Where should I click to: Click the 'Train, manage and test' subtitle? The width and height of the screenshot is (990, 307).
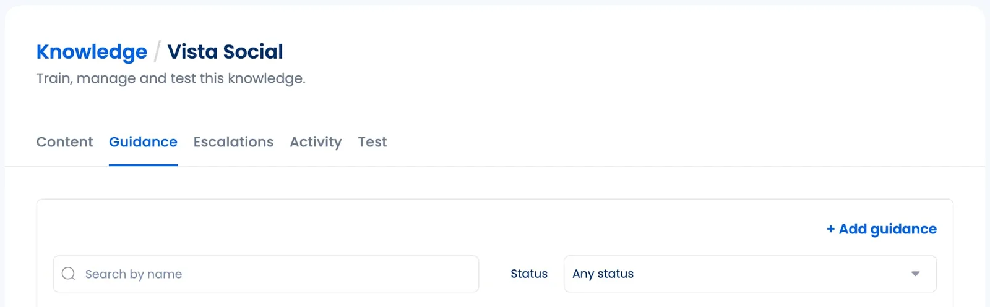(124, 78)
